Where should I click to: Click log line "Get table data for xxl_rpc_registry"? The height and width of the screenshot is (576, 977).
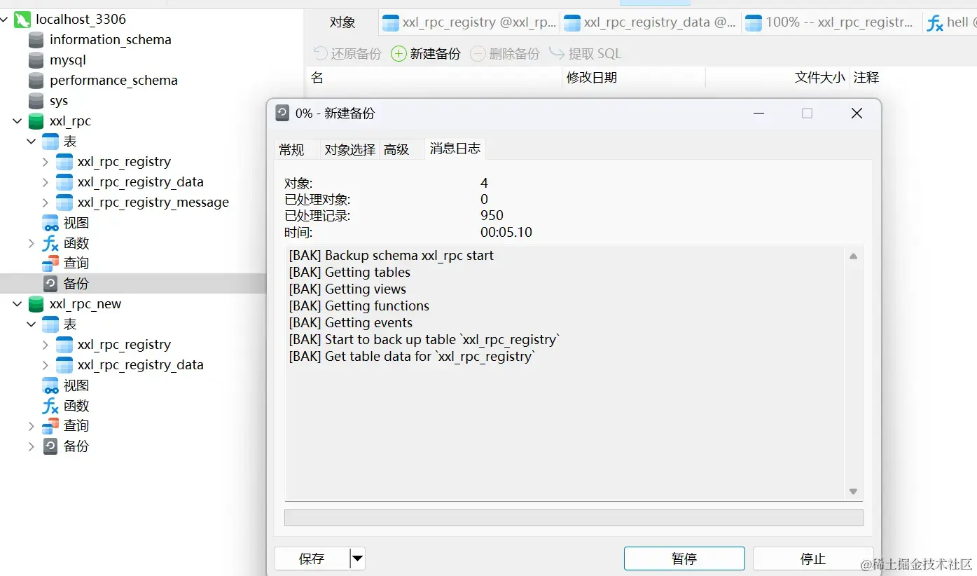[x=412, y=357]
